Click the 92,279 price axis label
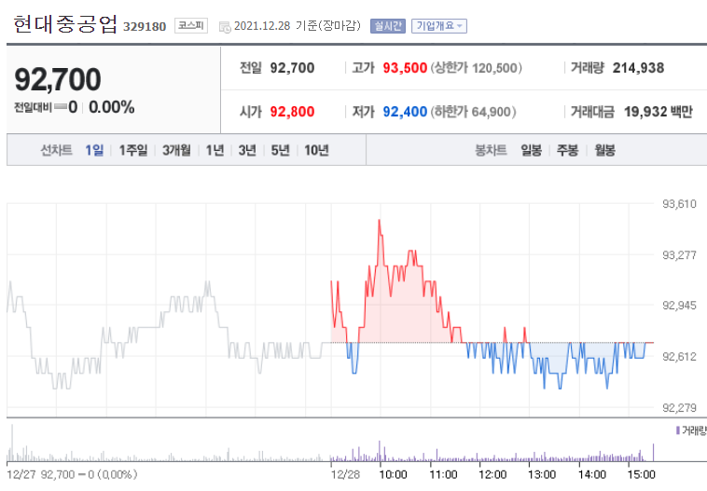The height and width of the screenshot is (491, 707). pyautogui.click(x=679, y=408)
